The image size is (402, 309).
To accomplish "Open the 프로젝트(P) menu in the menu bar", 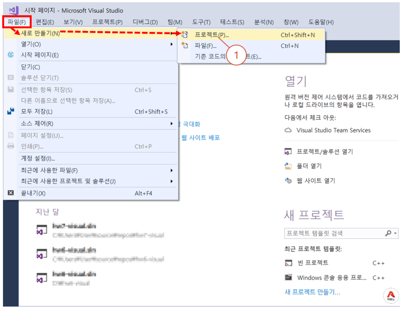I will [x=107, y=22].
